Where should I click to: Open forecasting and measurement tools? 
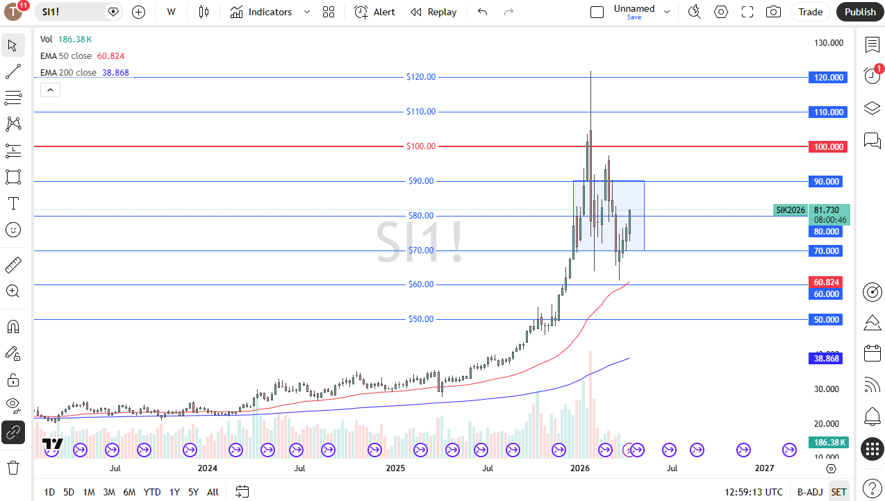(x=13, y=151)
